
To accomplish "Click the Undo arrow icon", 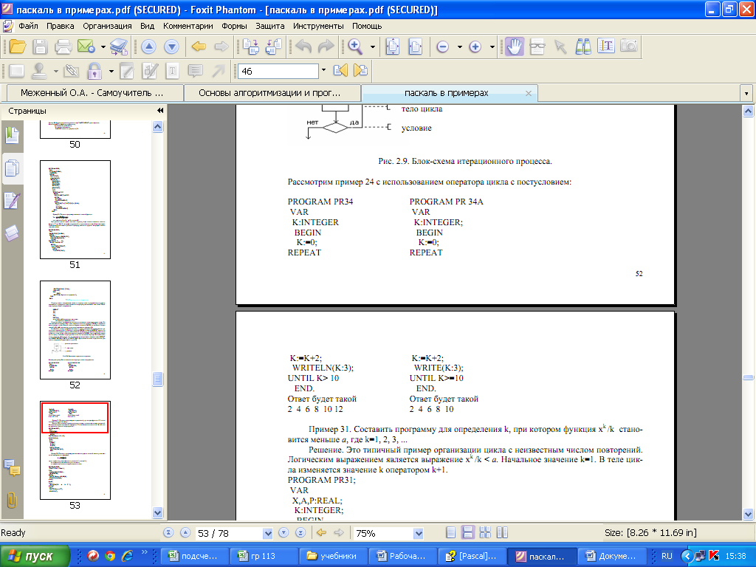I will (303, 47).
